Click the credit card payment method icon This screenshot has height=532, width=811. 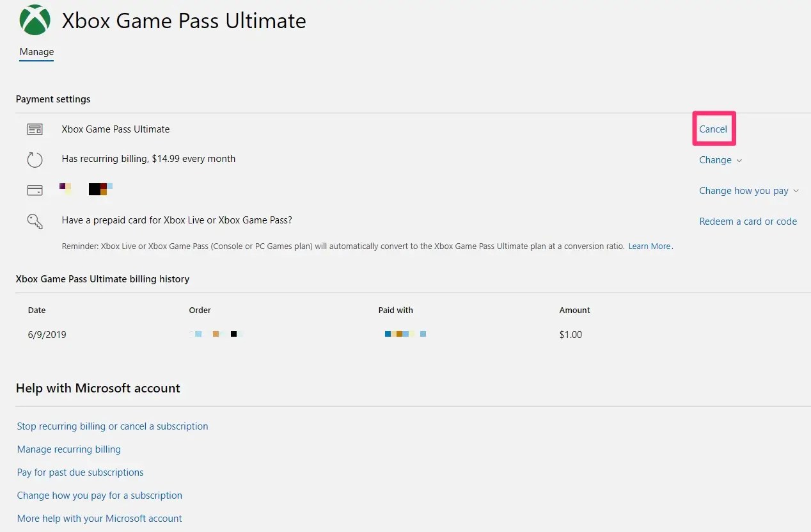tap(35, 190)
